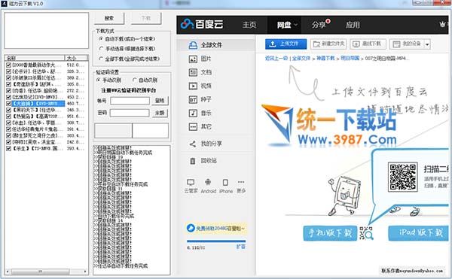Open the 音乐 music category icon
Image resolution: width=452 pixels, height=279 pixels.
click(x=193, y=113)
